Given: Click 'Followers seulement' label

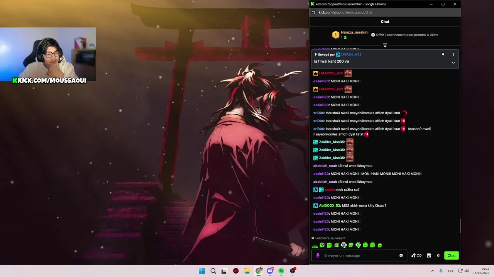Looking at the screenshot, I should (330, 238).
